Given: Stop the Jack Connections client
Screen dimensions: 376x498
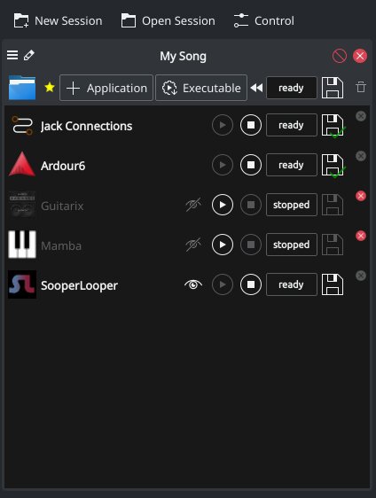Looking at the screenshot, I should click(251, 125).
